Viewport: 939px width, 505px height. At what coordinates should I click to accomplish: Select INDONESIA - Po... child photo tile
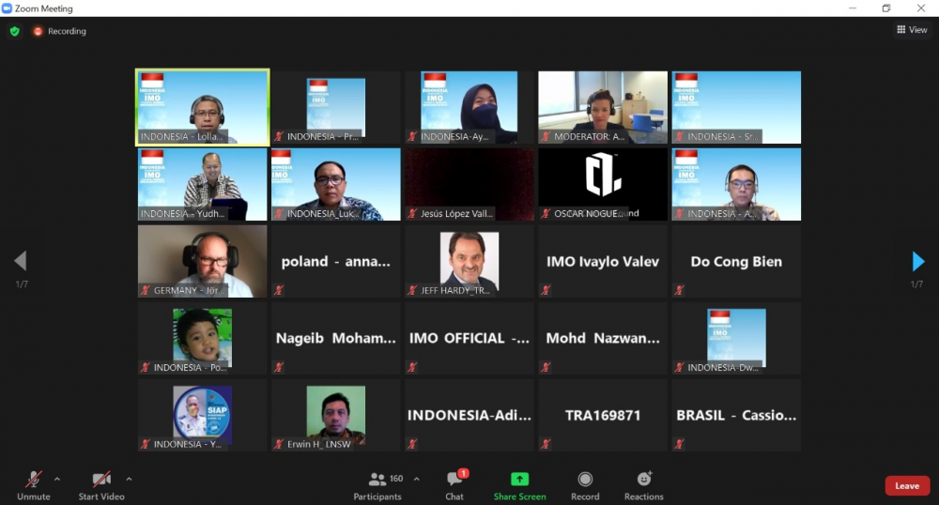click(203, 339)
